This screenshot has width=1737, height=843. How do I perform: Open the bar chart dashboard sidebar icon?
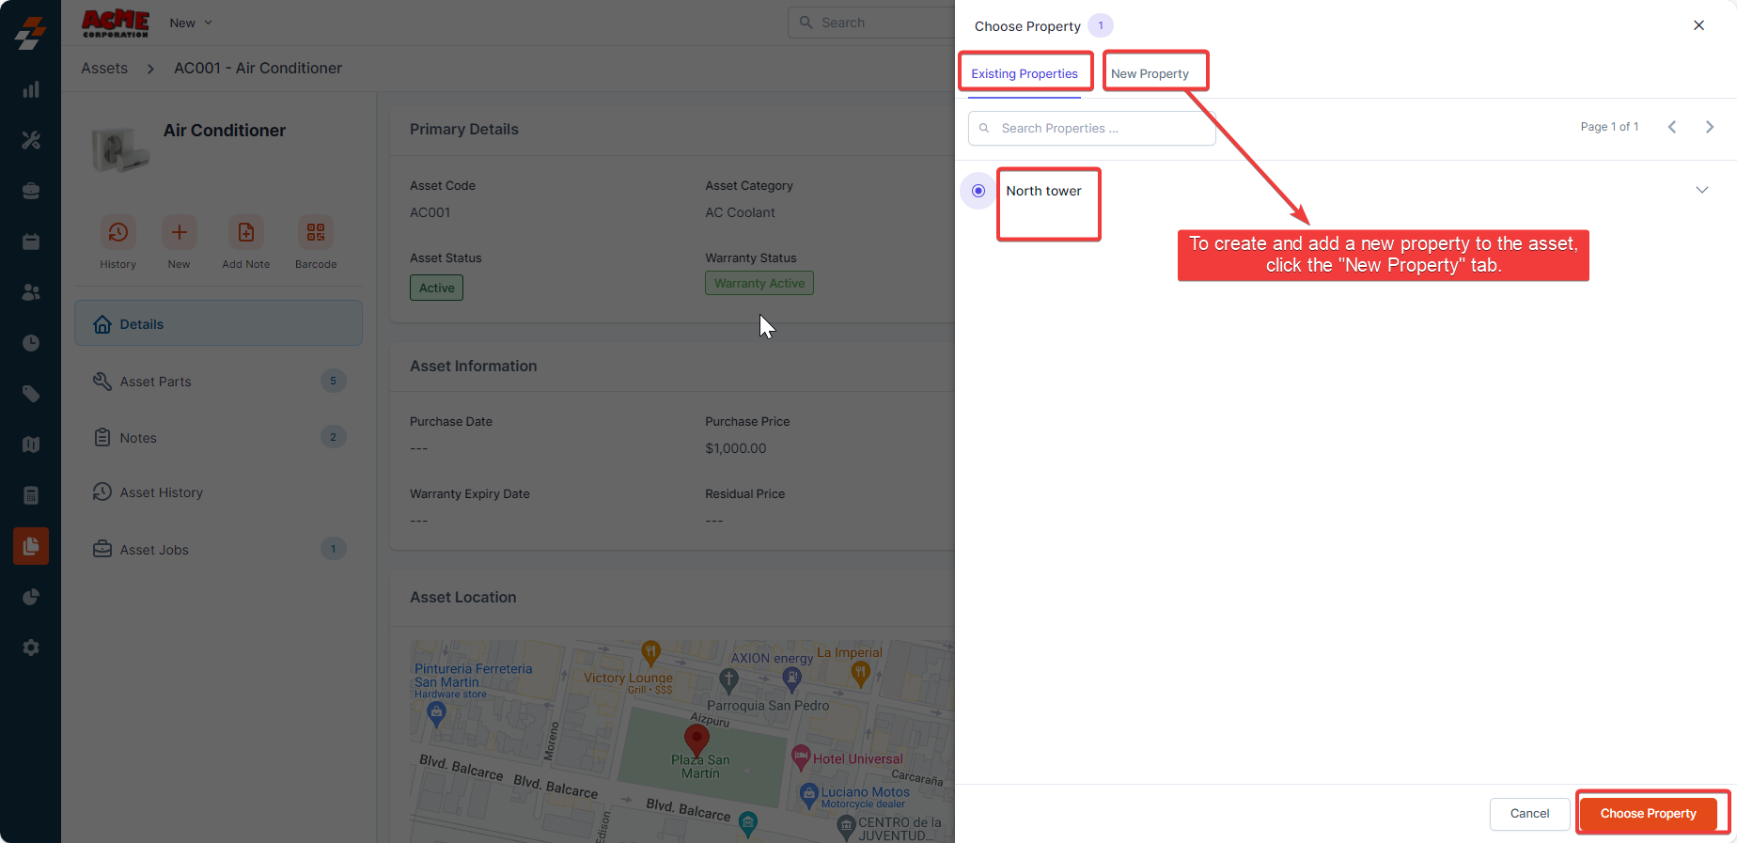tap(31, 89)
